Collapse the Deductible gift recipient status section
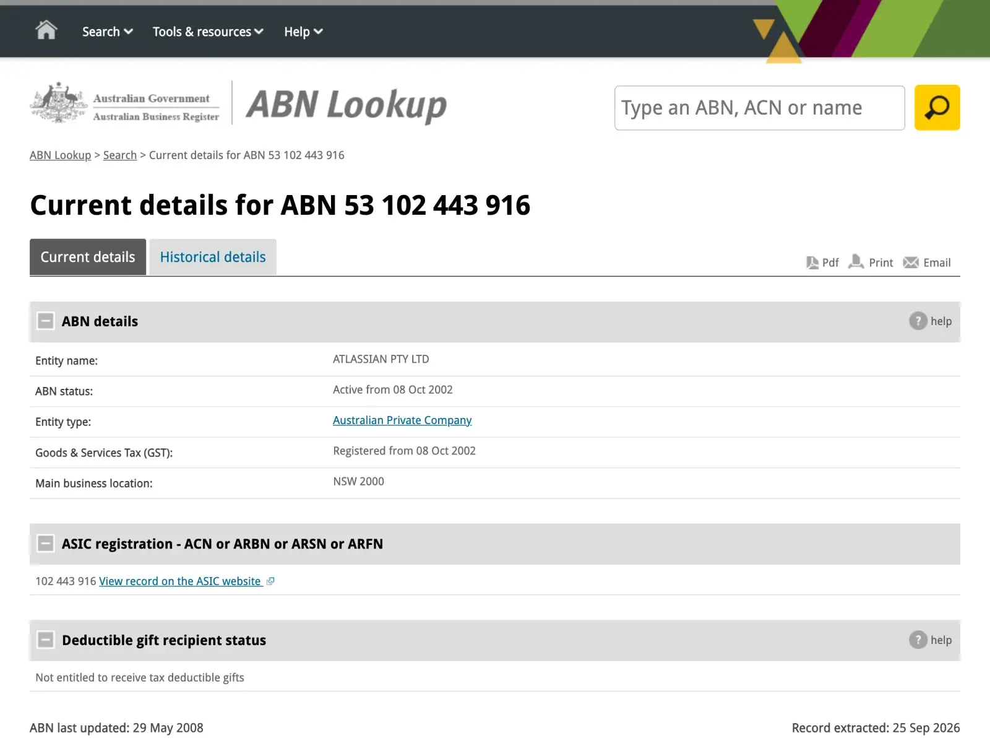The image size is (990, 743). point(45,640)
